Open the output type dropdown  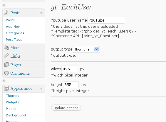86,49
